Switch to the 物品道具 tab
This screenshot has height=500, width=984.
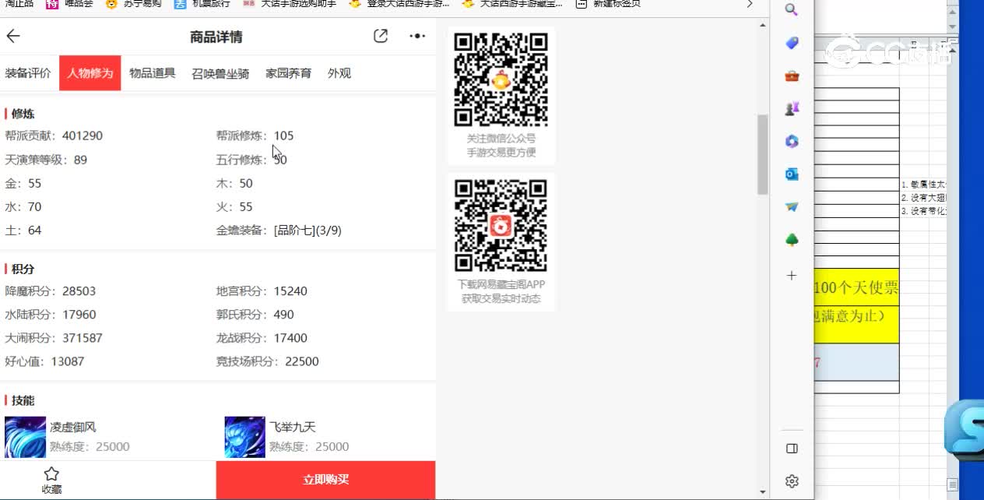point(153,72)
